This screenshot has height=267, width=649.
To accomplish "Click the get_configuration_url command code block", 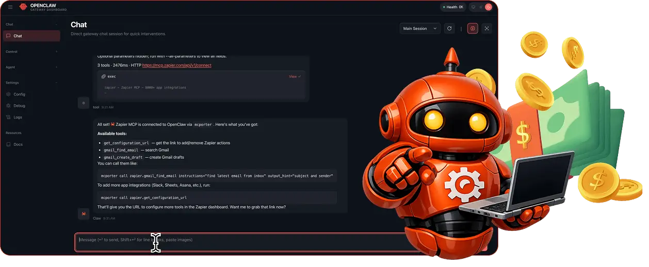I will tap(217, 197).
